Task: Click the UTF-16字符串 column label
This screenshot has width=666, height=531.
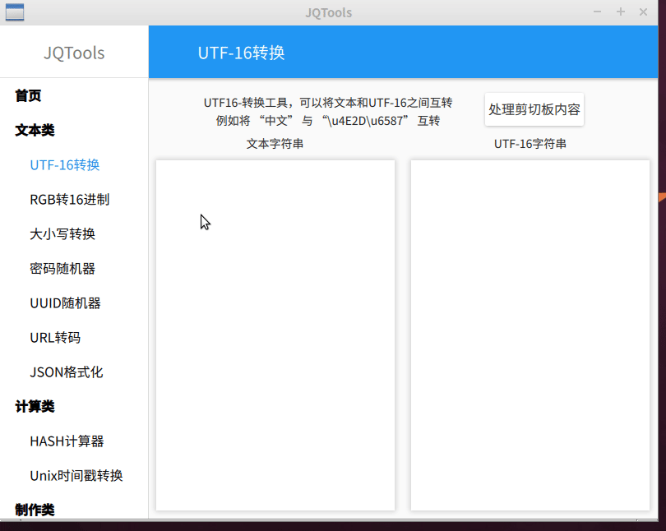Action: point(530,144)
